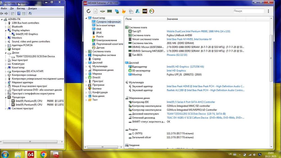Open the memory module benchmark icon
This screenshot has height=158, width=281.
pos(110,11)
